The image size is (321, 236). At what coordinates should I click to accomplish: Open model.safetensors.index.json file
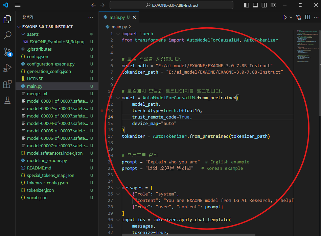(57, 153)
